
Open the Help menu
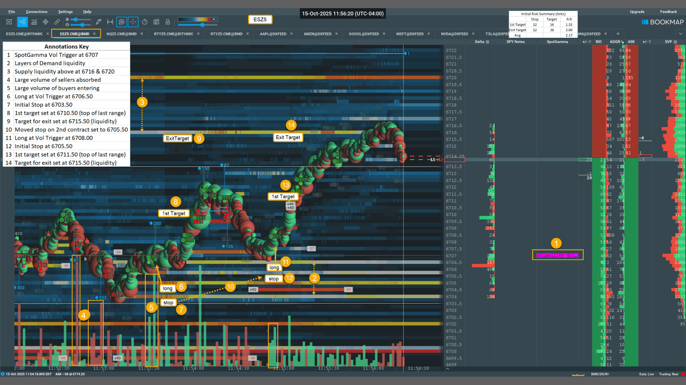(x=87, y=12)
